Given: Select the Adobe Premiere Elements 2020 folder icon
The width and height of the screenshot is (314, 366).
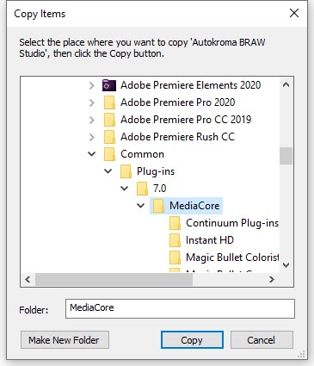Looking at the screenshot, I should pos(109,85).
